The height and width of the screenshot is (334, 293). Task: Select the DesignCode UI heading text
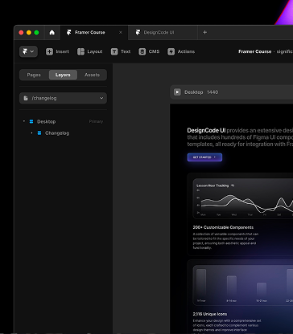206,130
